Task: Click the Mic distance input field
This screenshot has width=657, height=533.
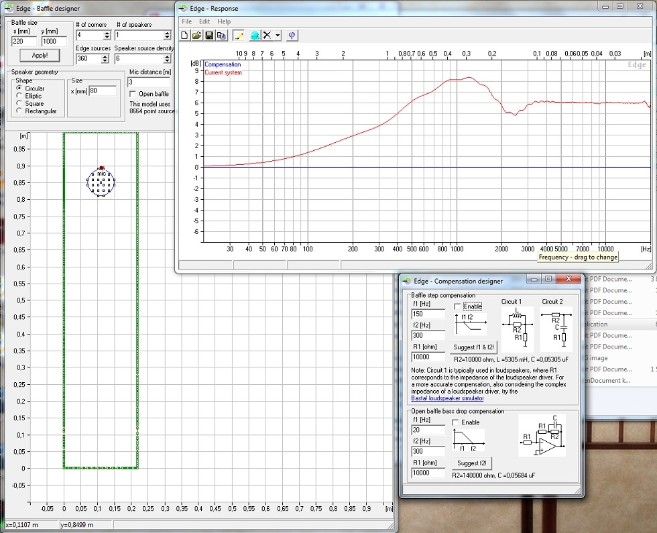Action: click(148, 82)
